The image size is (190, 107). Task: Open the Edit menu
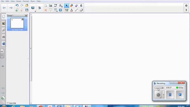7,1
